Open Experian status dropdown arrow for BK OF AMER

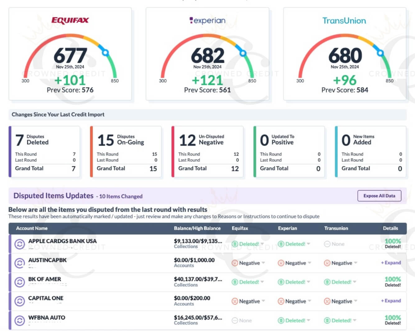point(309,282)
